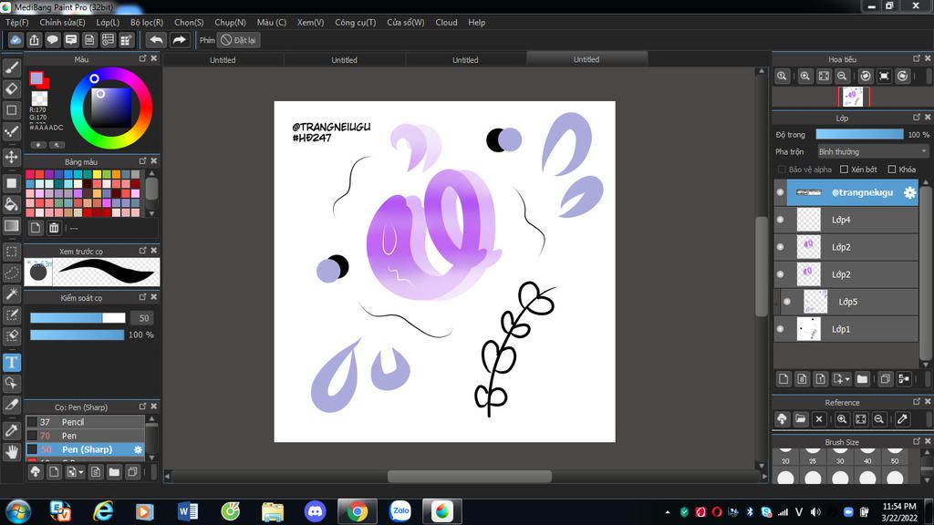Screen dimensions: 934x525
Task: Undock the Brush Size panel
Action: (916, 441)
